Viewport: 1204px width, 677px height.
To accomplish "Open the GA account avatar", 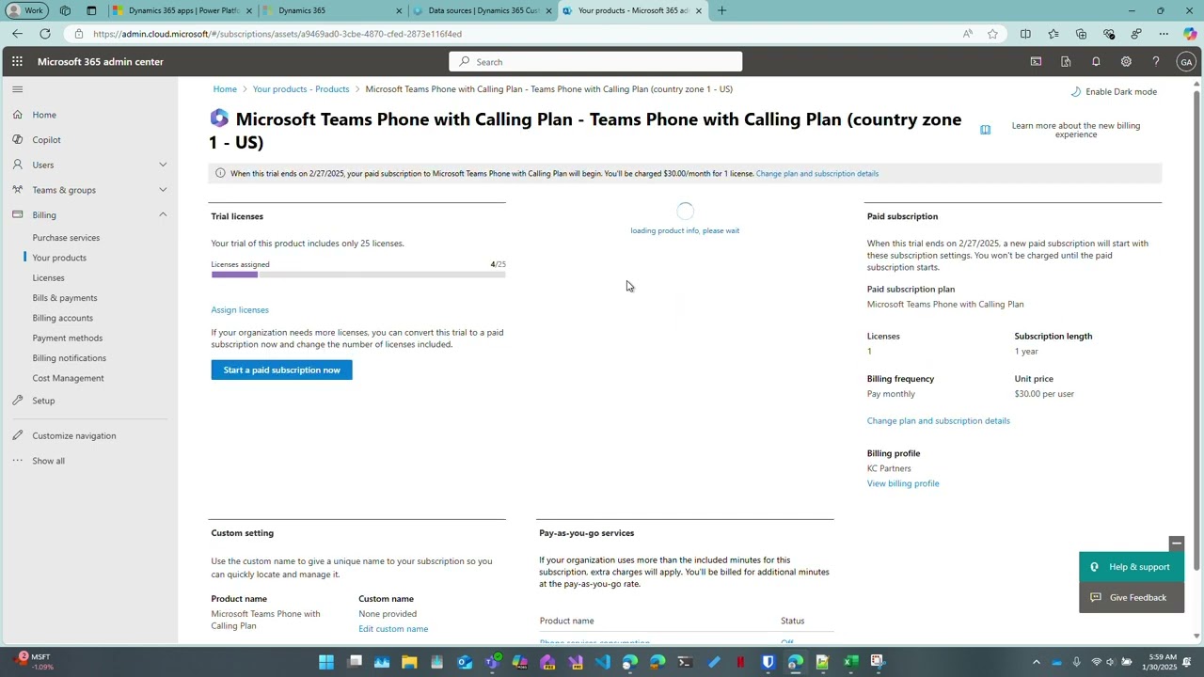I will [x=1186, y=62].
